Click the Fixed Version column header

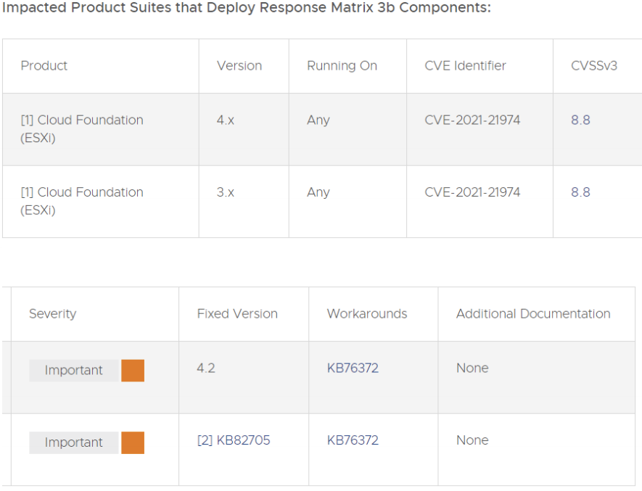(237, 314)
